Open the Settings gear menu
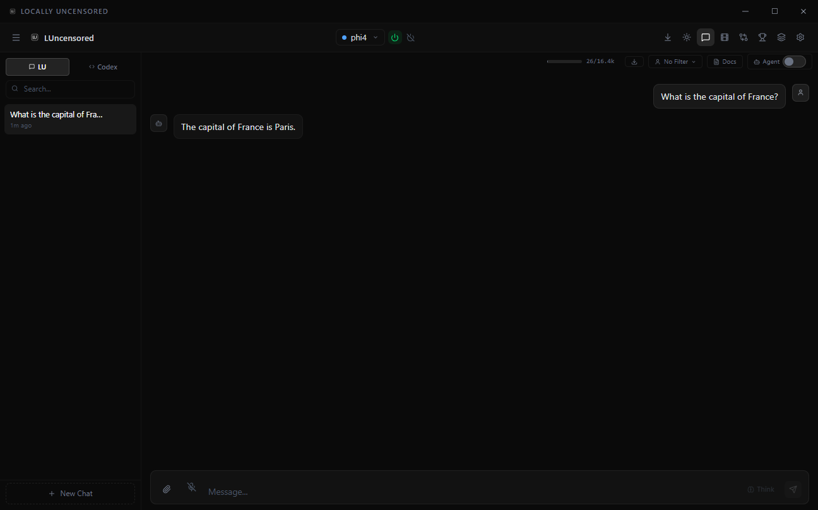The image size is (818, 510). 800,37
